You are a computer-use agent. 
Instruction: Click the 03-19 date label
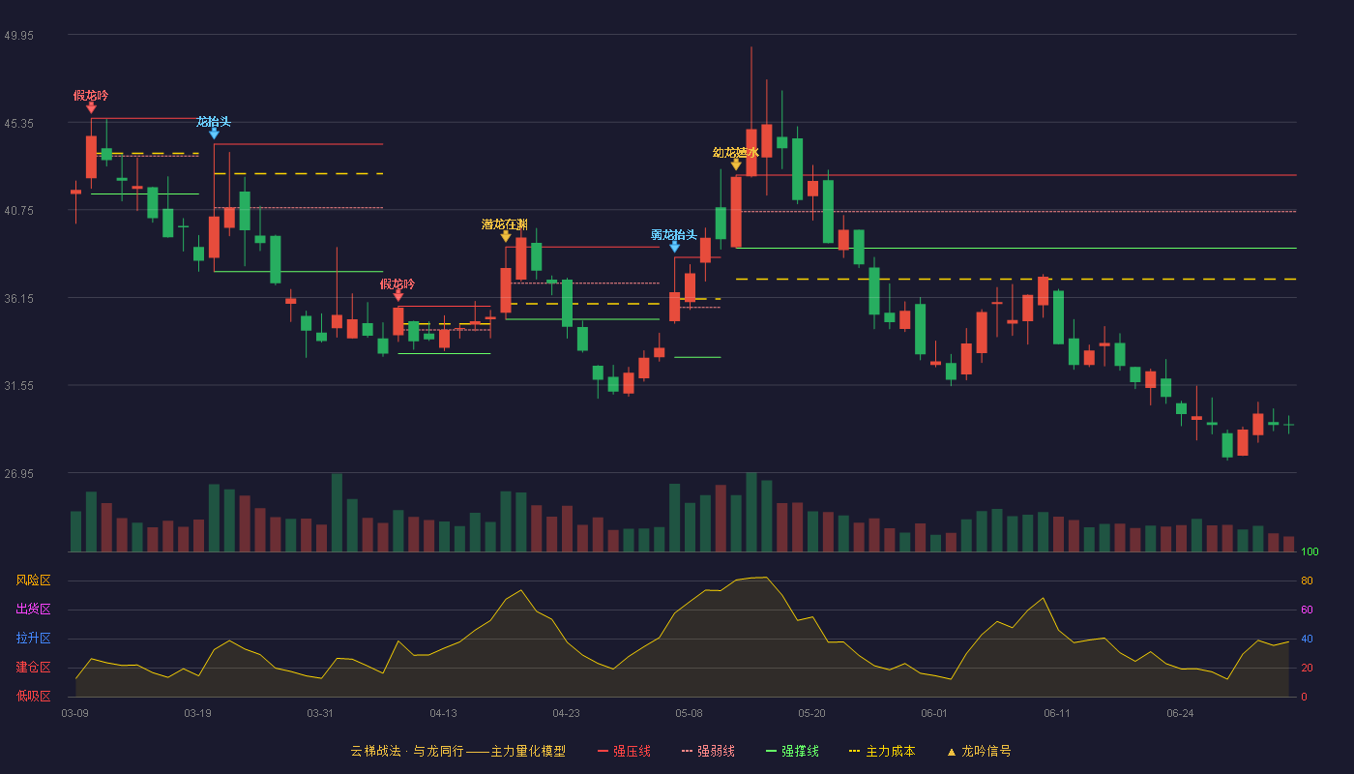coord(198,713)
